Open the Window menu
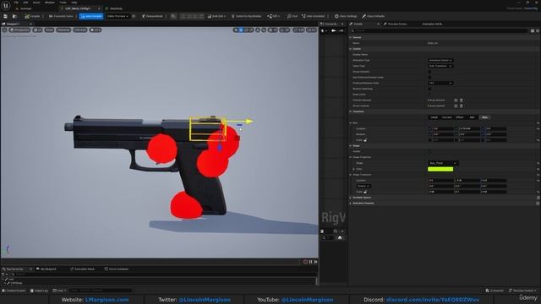Screen dimensions: 541x304 pos(49,3)
